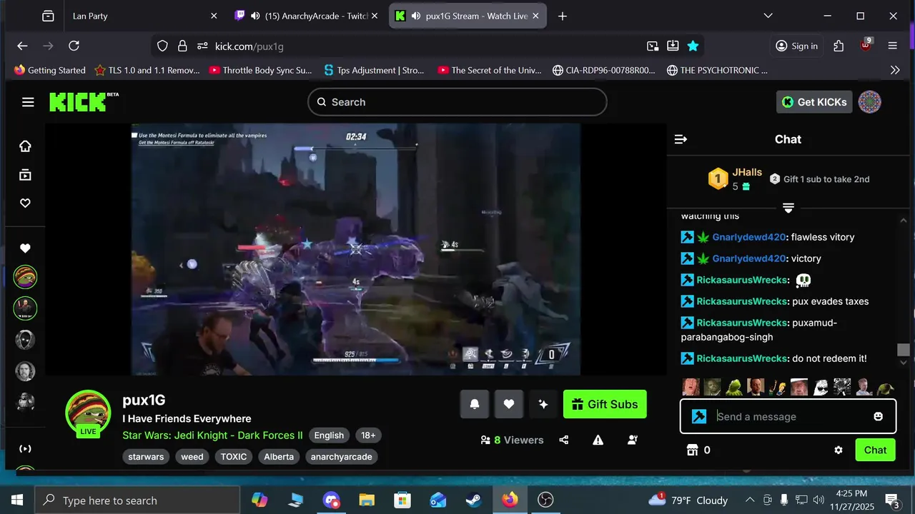Toggle stream notifications bell
915x514 pixels.
pos(475,404)
